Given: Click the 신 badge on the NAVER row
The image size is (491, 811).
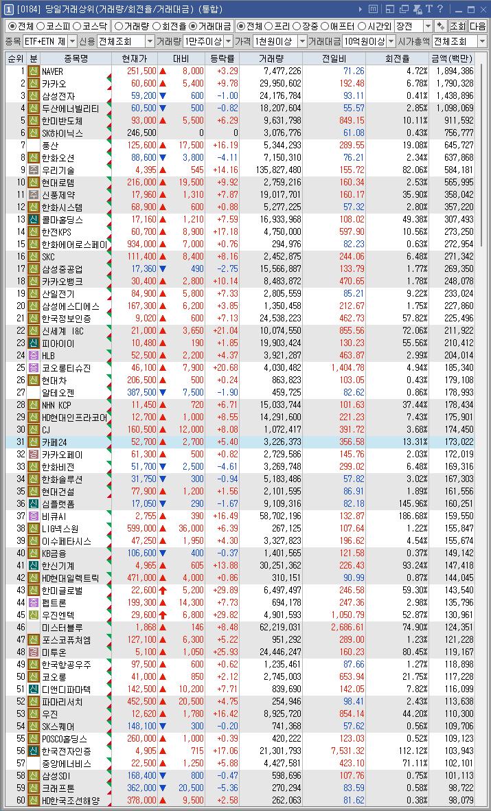Looking at the screenshot, I should (x=34, y=71).
